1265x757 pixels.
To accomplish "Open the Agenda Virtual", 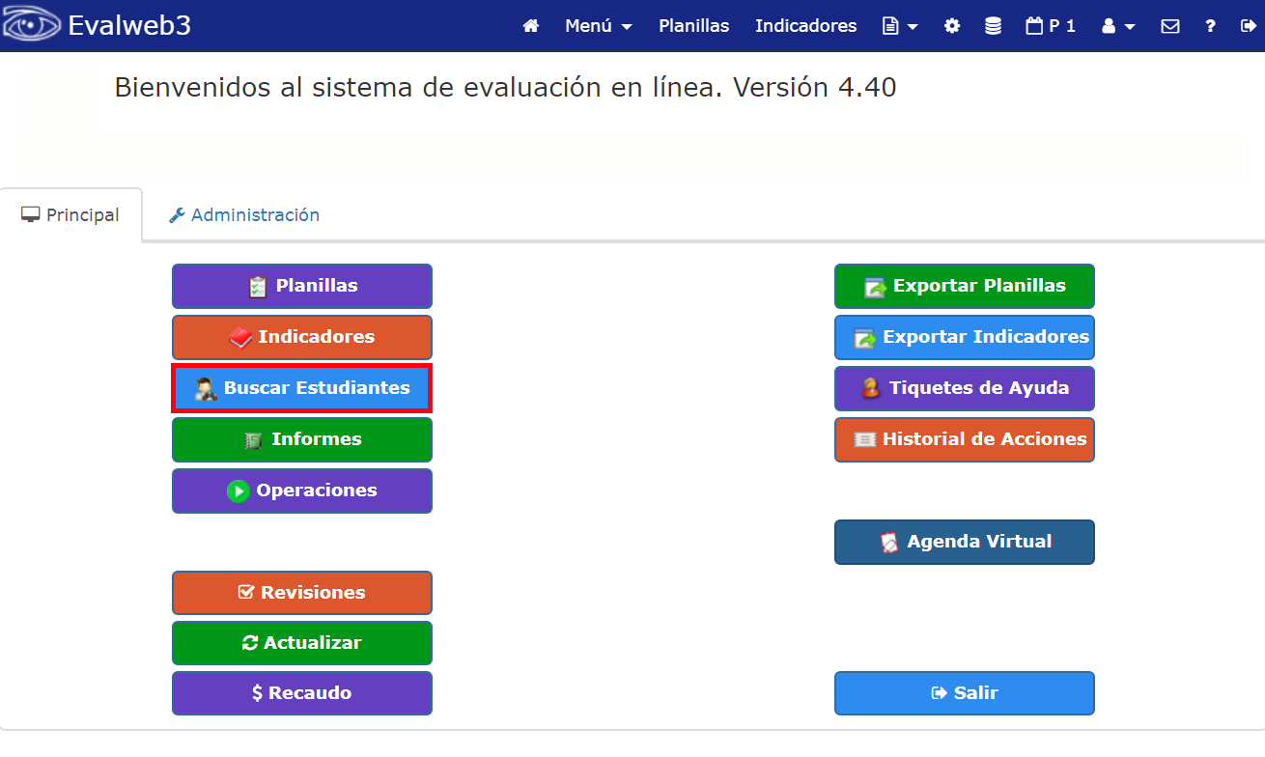I will point(964,542).
